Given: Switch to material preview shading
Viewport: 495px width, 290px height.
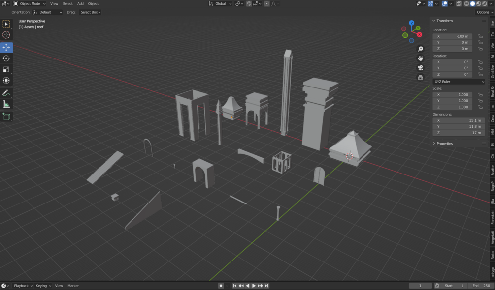Looking at the screenshot, I should (x=479, y=4).
